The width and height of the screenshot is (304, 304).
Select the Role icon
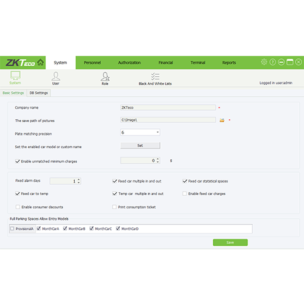click(x=105, y=77)
